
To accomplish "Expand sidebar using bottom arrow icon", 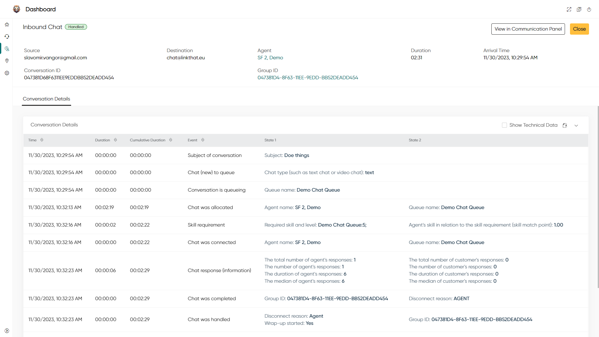I will 7,331.
